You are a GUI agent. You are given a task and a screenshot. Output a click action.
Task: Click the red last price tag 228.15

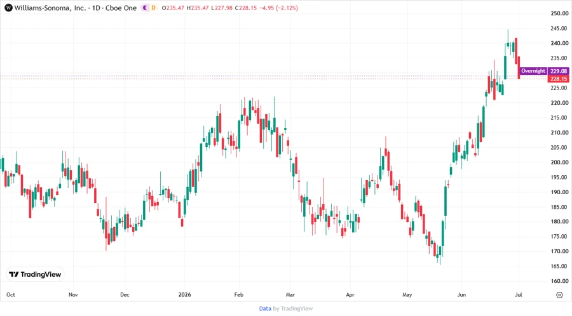click(559, 79)
